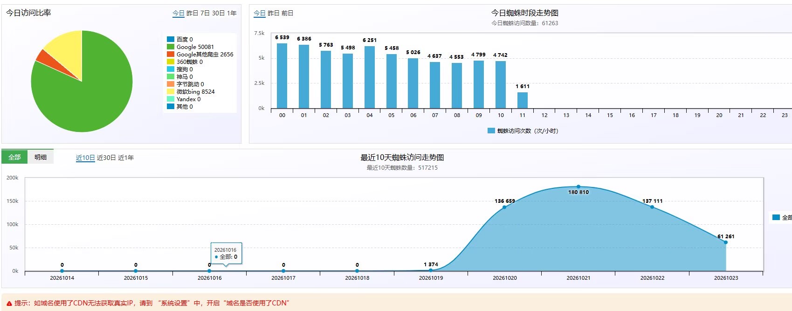792x311 pixels.
Task: Toggle the 搜狗 legend entry
Action: (x=180, y=69)
